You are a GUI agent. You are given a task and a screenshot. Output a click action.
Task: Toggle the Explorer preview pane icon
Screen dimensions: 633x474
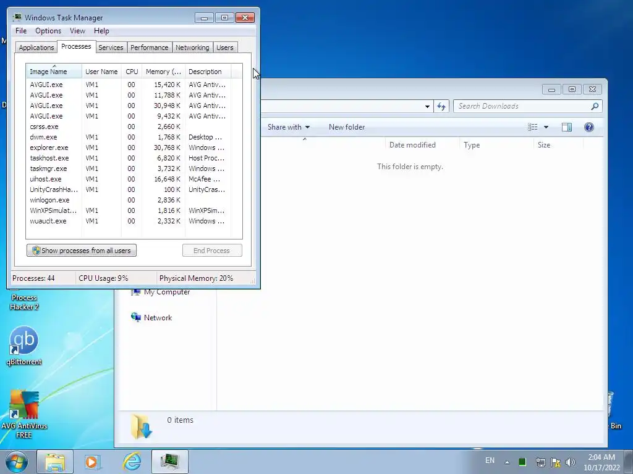pos(567,127)
